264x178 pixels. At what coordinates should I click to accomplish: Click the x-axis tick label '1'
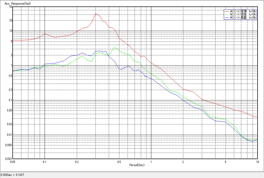click(x=151, y=162)
